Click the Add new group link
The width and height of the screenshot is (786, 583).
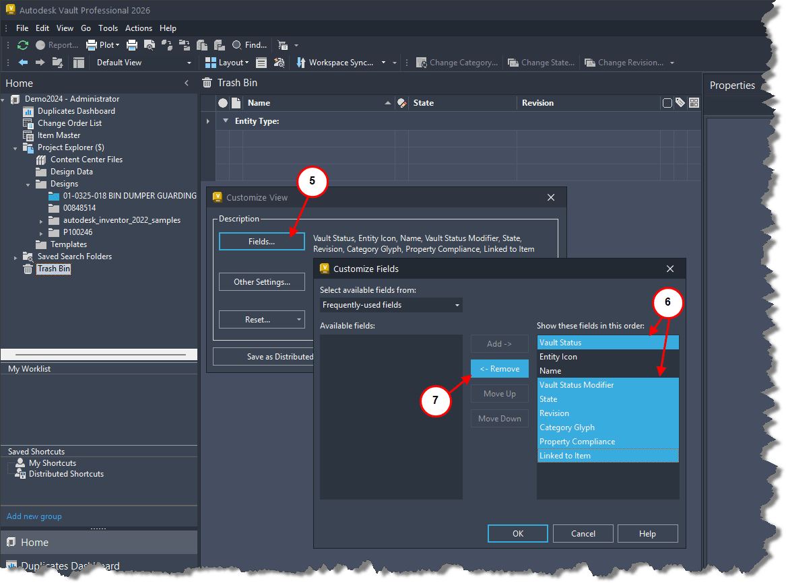[34, 516]
